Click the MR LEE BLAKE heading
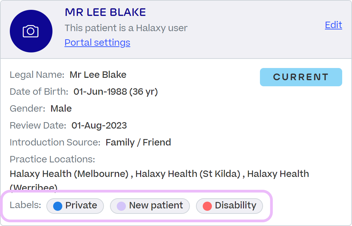352x226 pixels. click(x=105, y=12)
